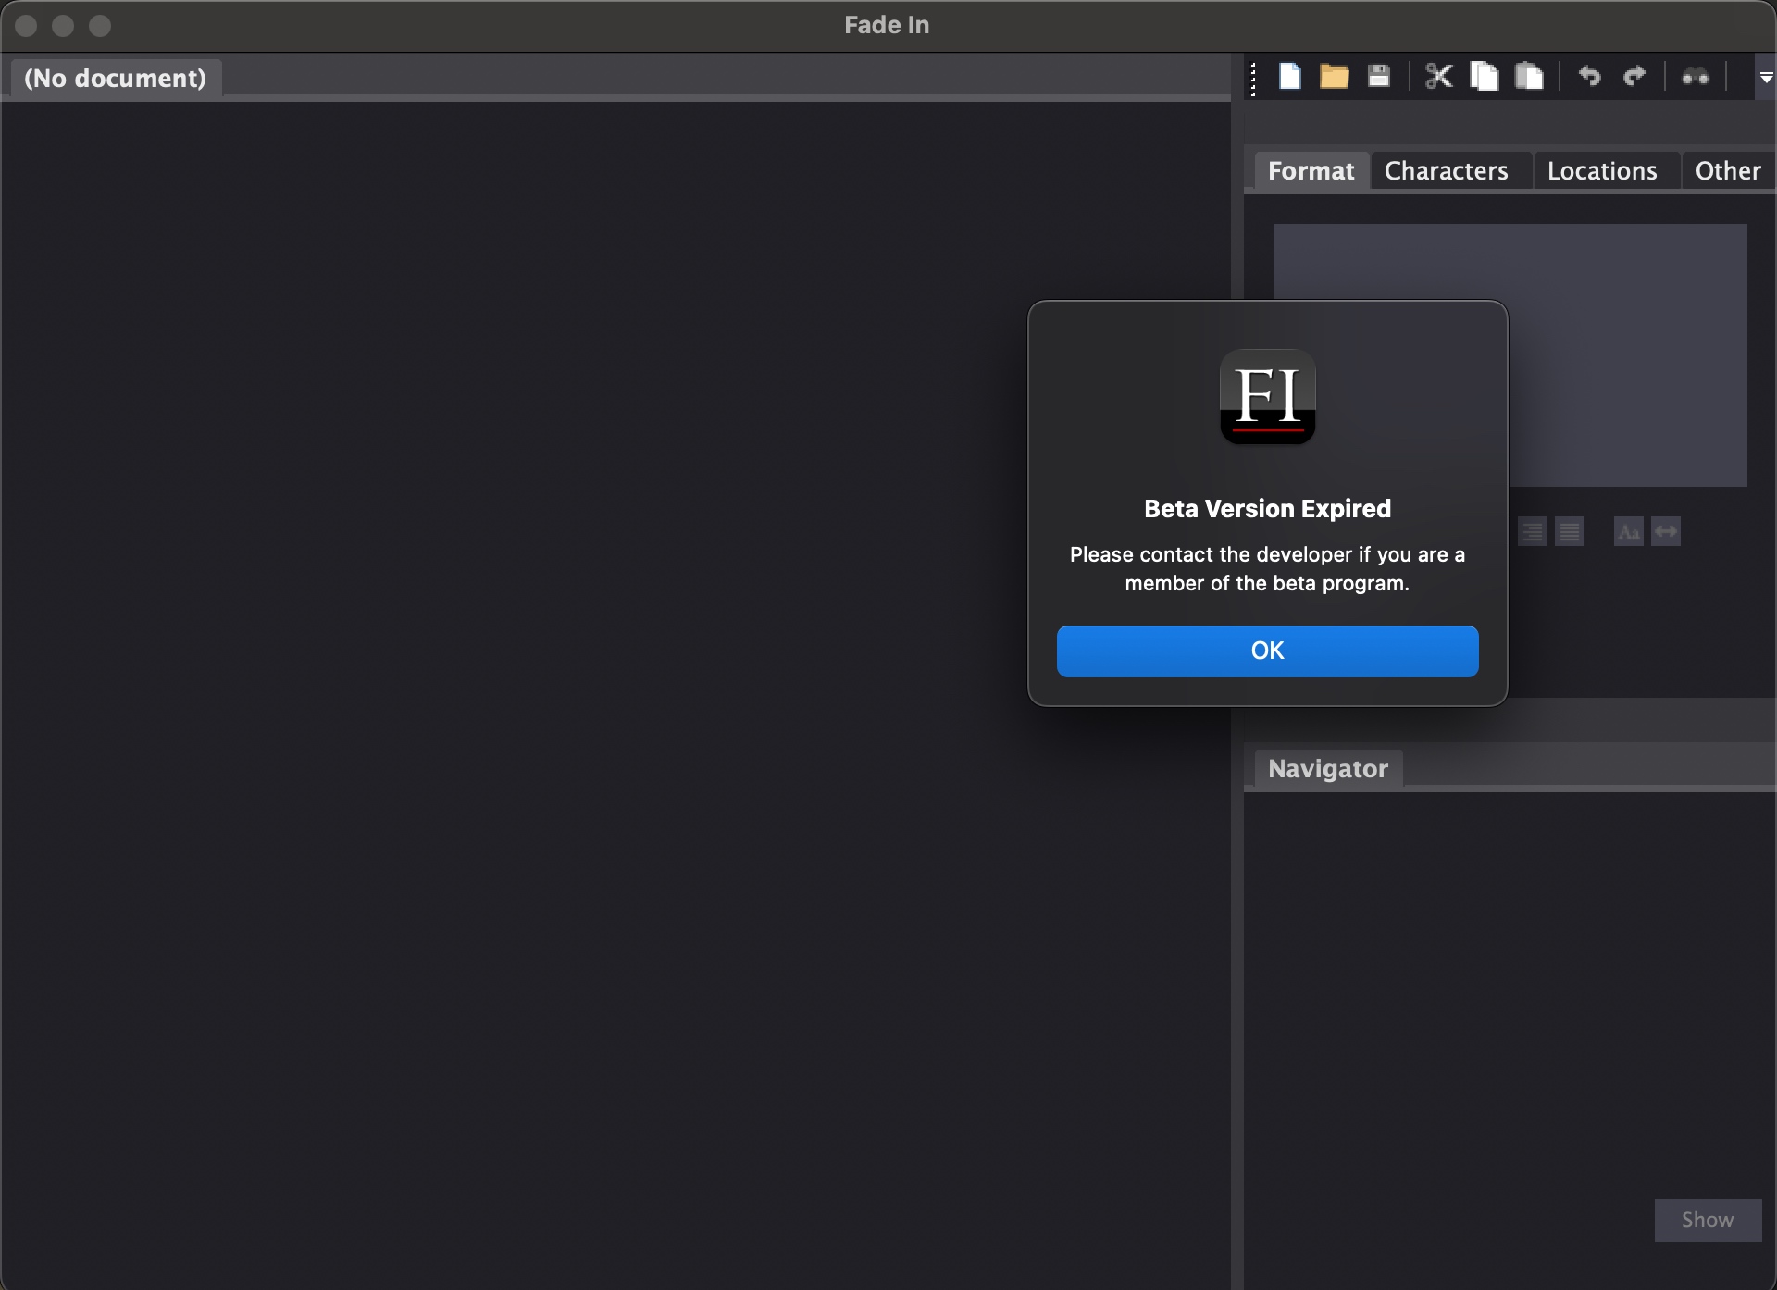
Task: Click the Copy pages icon
Action: [x=1484, y=76]
